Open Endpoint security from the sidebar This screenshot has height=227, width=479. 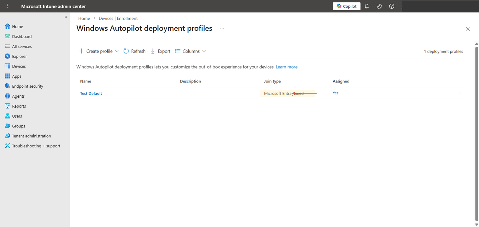pos(27,86)
